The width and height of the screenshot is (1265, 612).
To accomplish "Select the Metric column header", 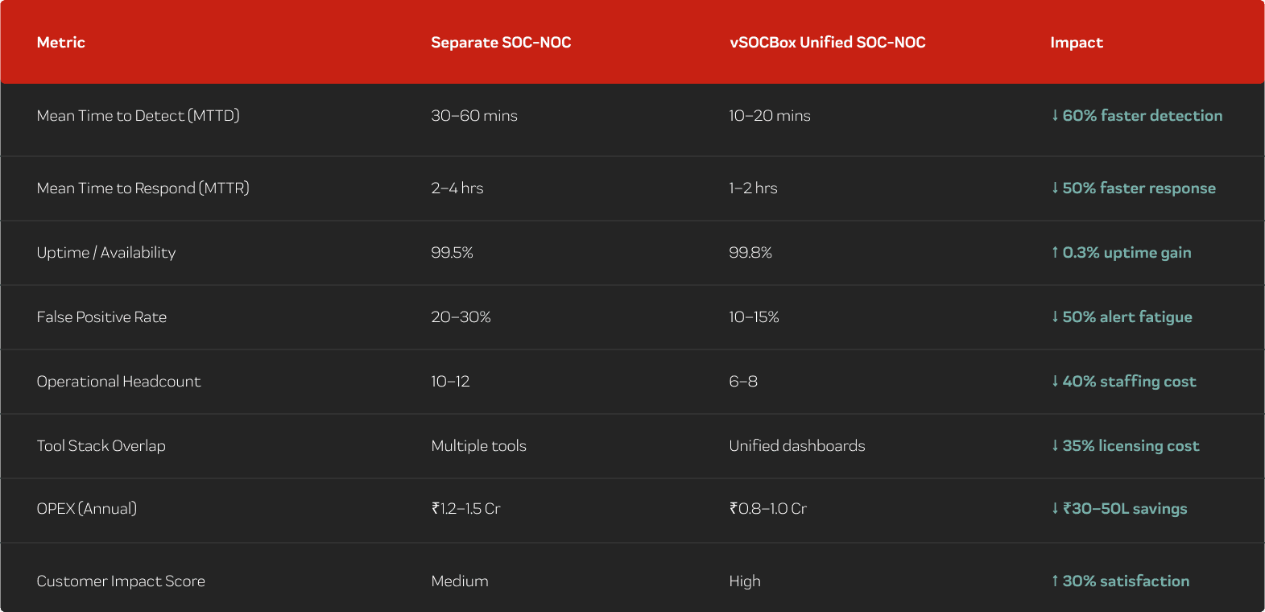I will point(61,43).
